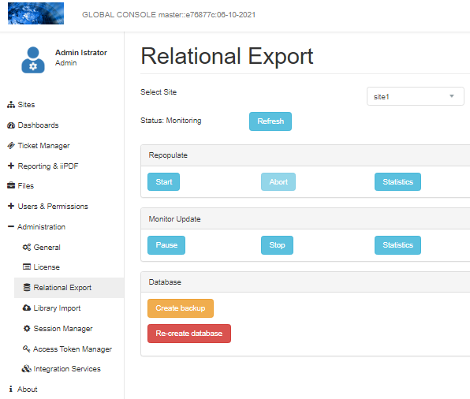470x399 pixels.
Task: Click the global console logo image
Action: point(35,13)
